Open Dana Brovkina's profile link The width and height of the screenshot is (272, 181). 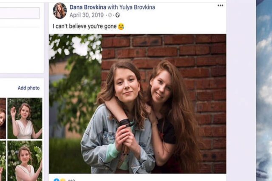[88, 7]
